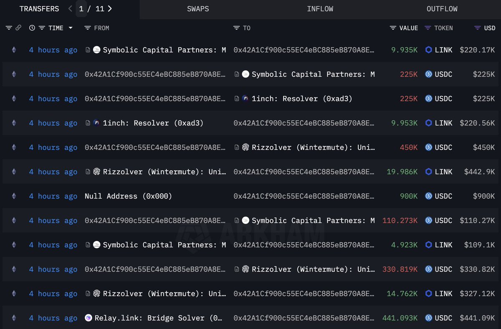Viewport: 501px width, 329px height.
Task: Click USDC token icon in $450K row
Action: click(428, 147)
